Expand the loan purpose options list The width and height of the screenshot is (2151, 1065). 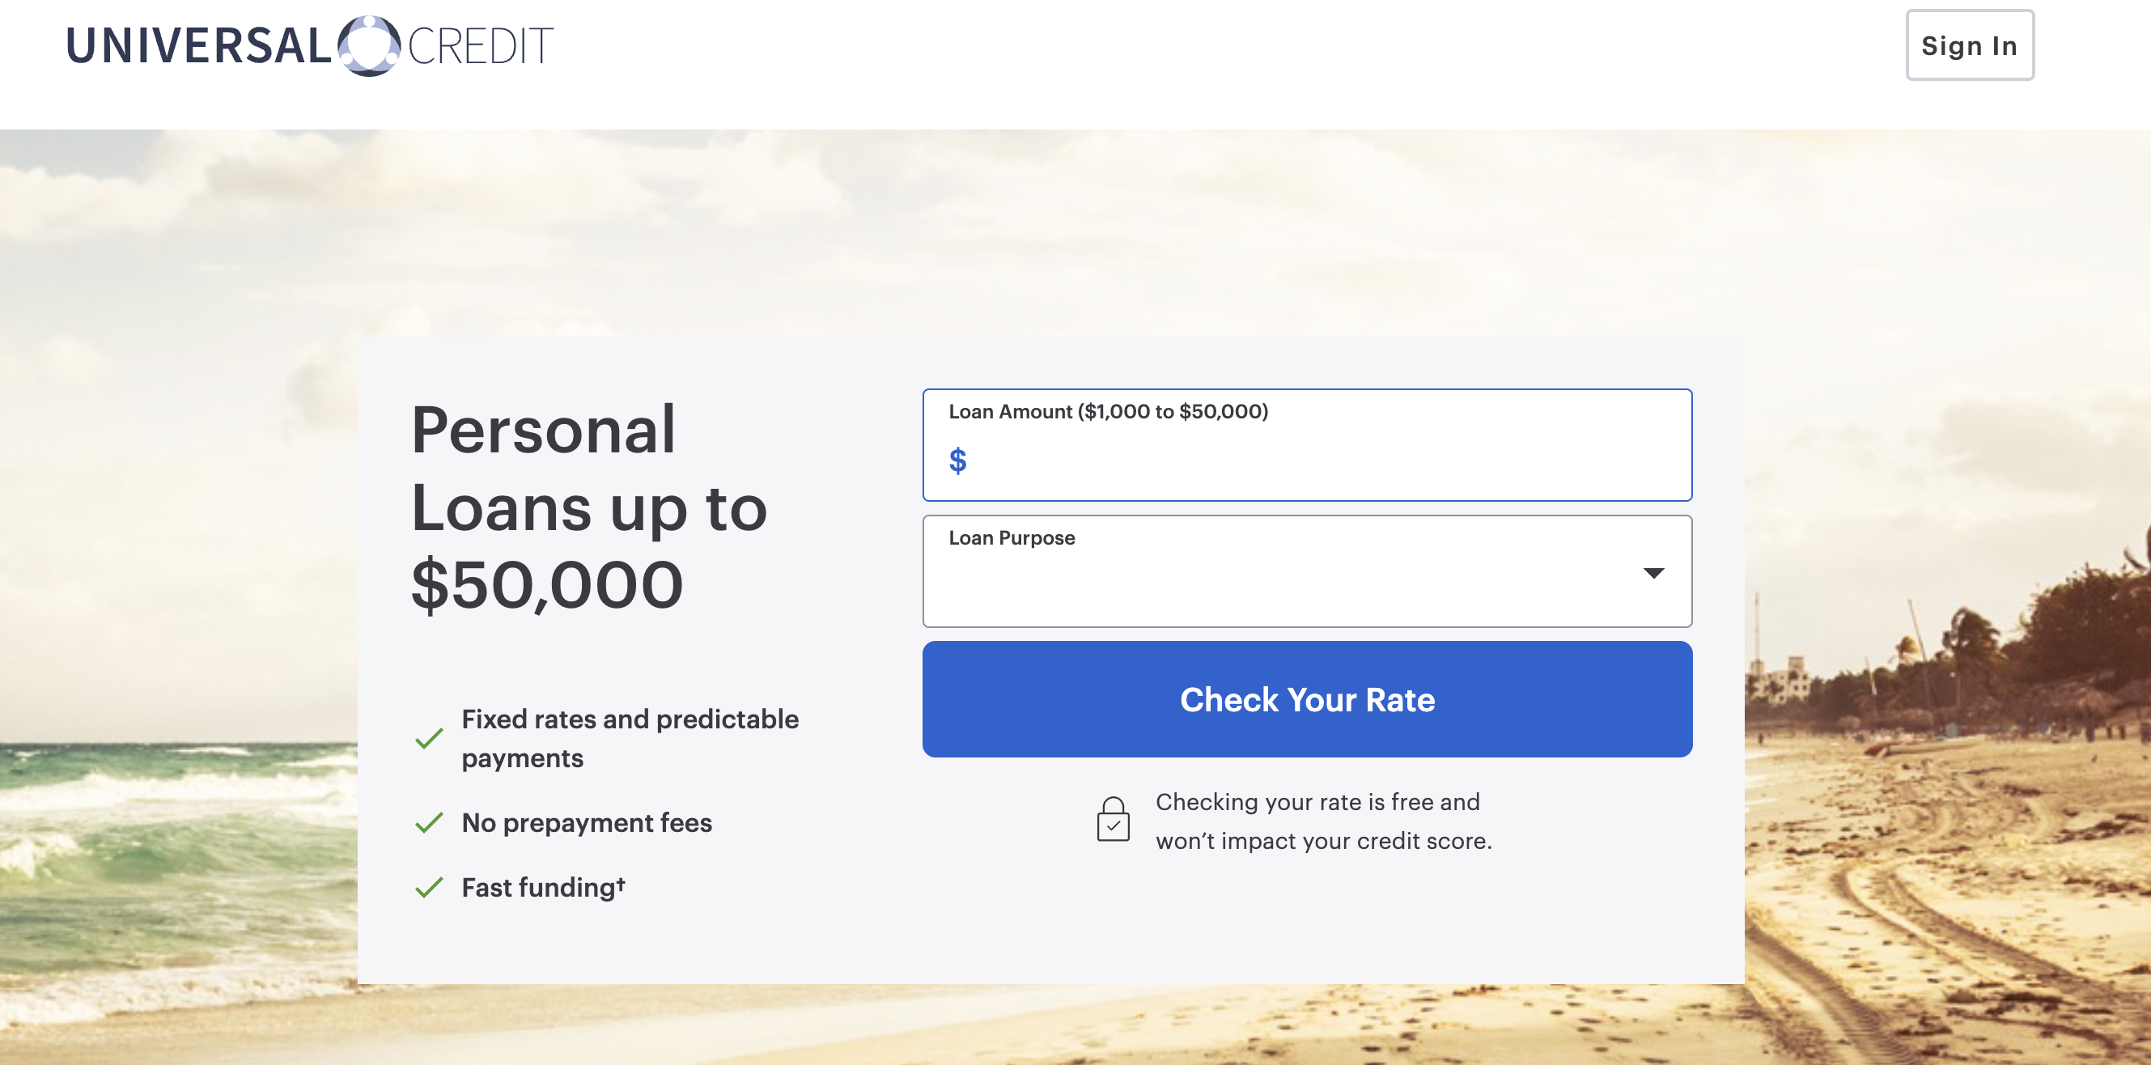1306,571
